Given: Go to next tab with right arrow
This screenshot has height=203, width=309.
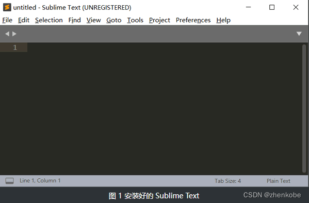Looking at the screenshot, I should (x=14, y=34).
